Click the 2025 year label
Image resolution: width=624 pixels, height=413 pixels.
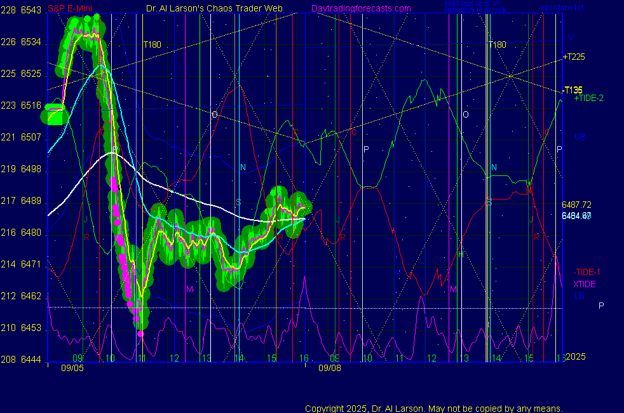(x=577, y=358)
